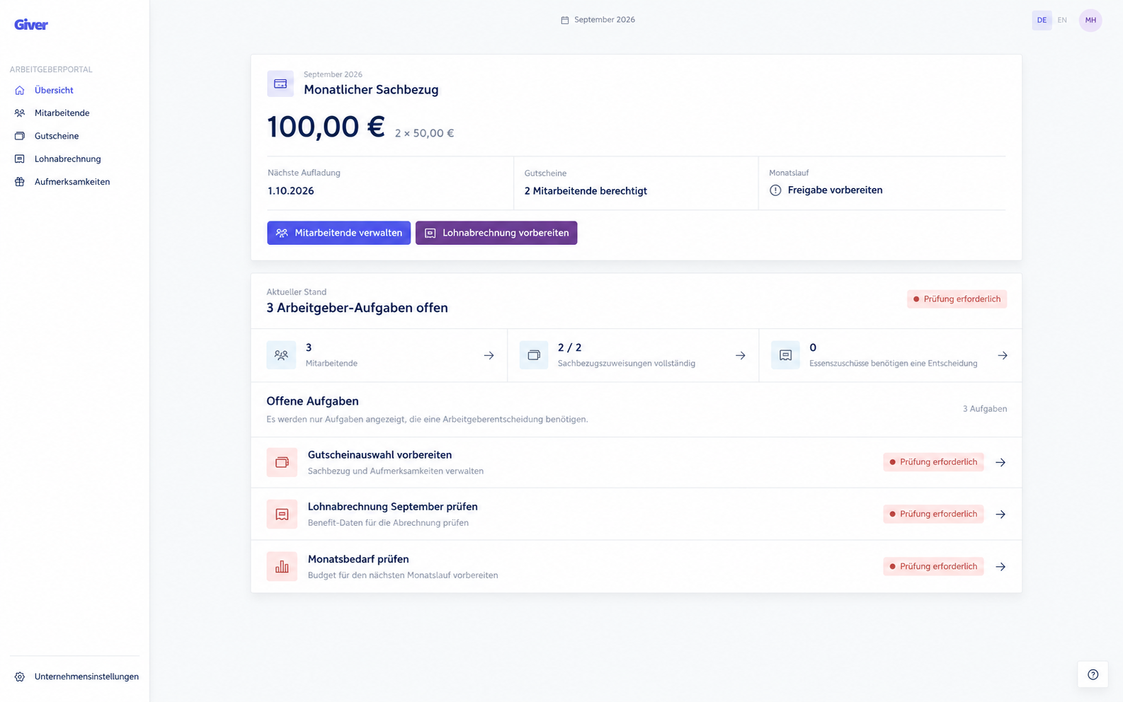Viewport: 1123px width, 702px height.
Task: Open the 3 Mitarbeitende tile arrow
Action: point(489,355)
